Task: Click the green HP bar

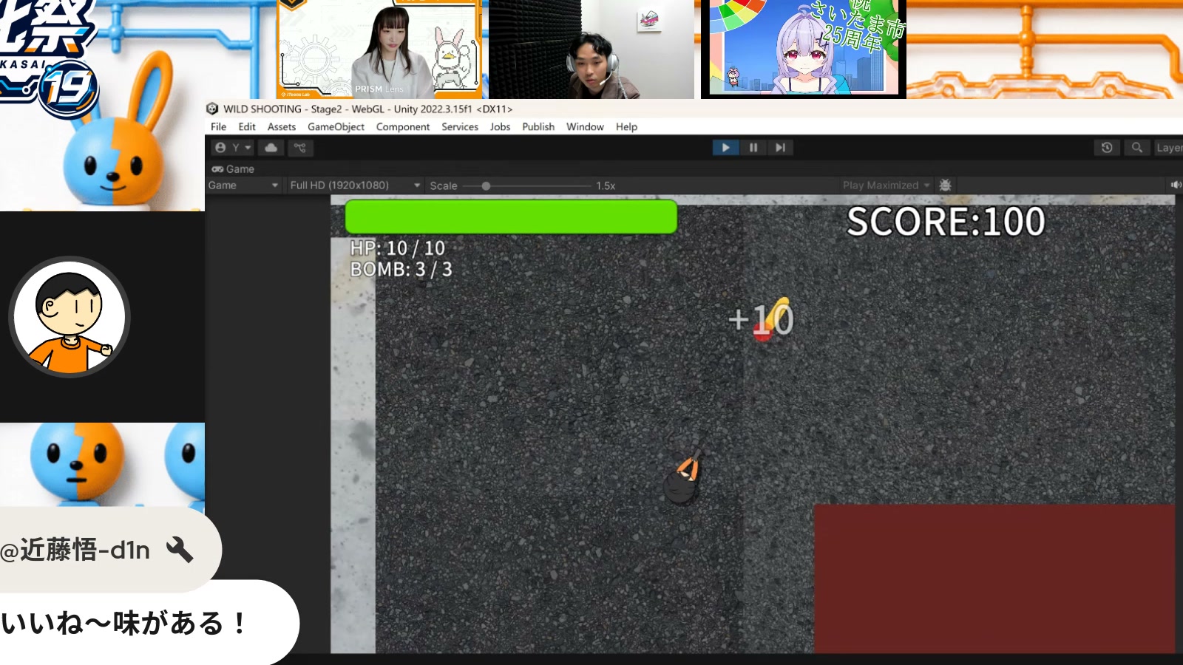Action: pos(511,216)
